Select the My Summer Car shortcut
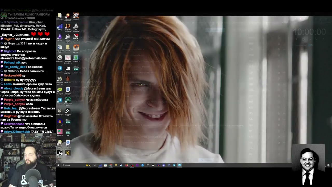This screenshot has height=187, width=332. click(x=60, y=90)
